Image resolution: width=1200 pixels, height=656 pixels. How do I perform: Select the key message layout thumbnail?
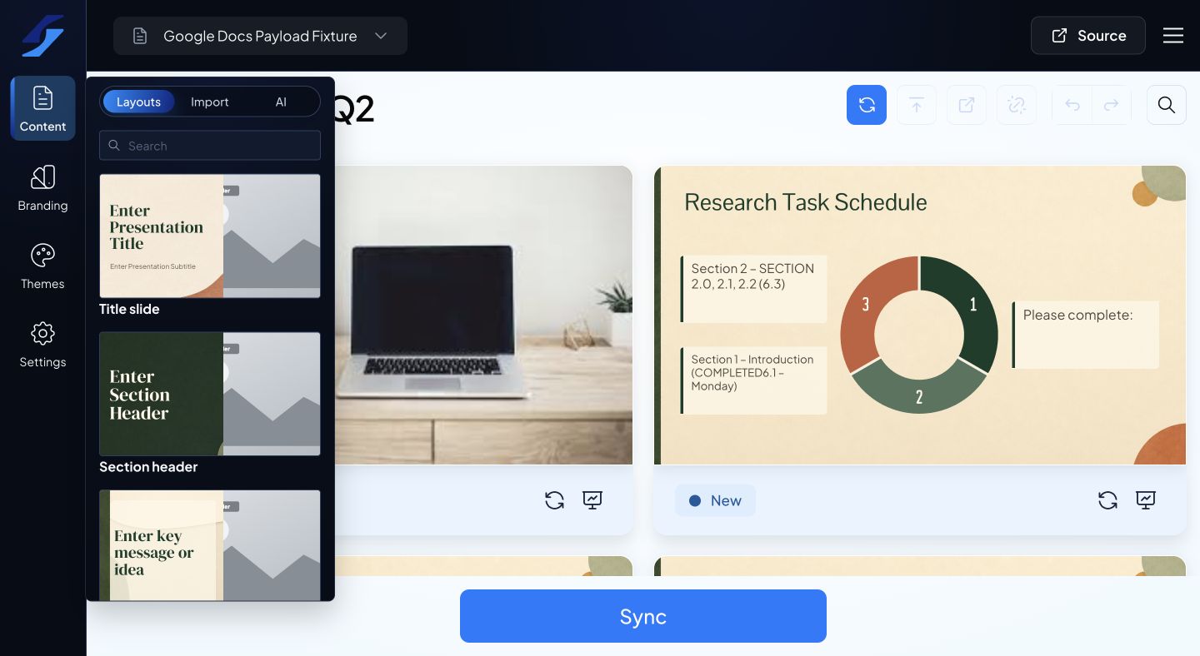(210, 545)
